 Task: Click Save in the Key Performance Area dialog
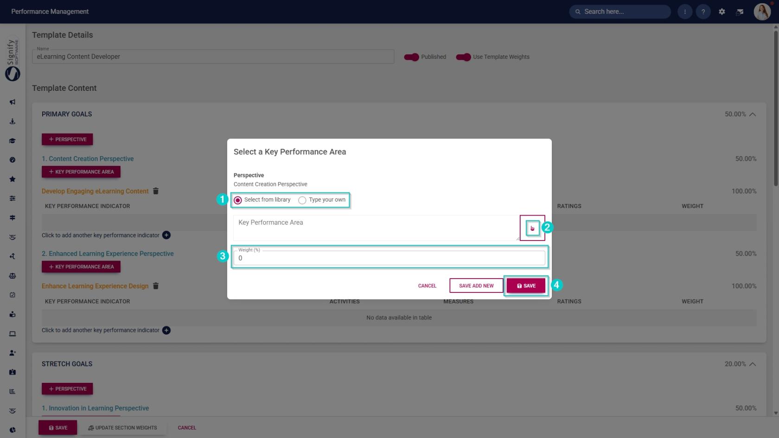526,286
